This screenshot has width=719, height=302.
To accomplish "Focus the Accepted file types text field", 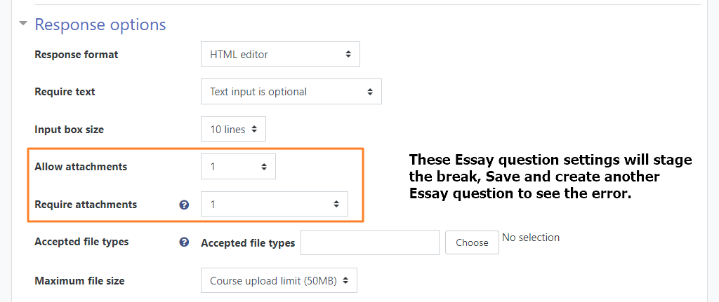I will click(x=370, y=242).
